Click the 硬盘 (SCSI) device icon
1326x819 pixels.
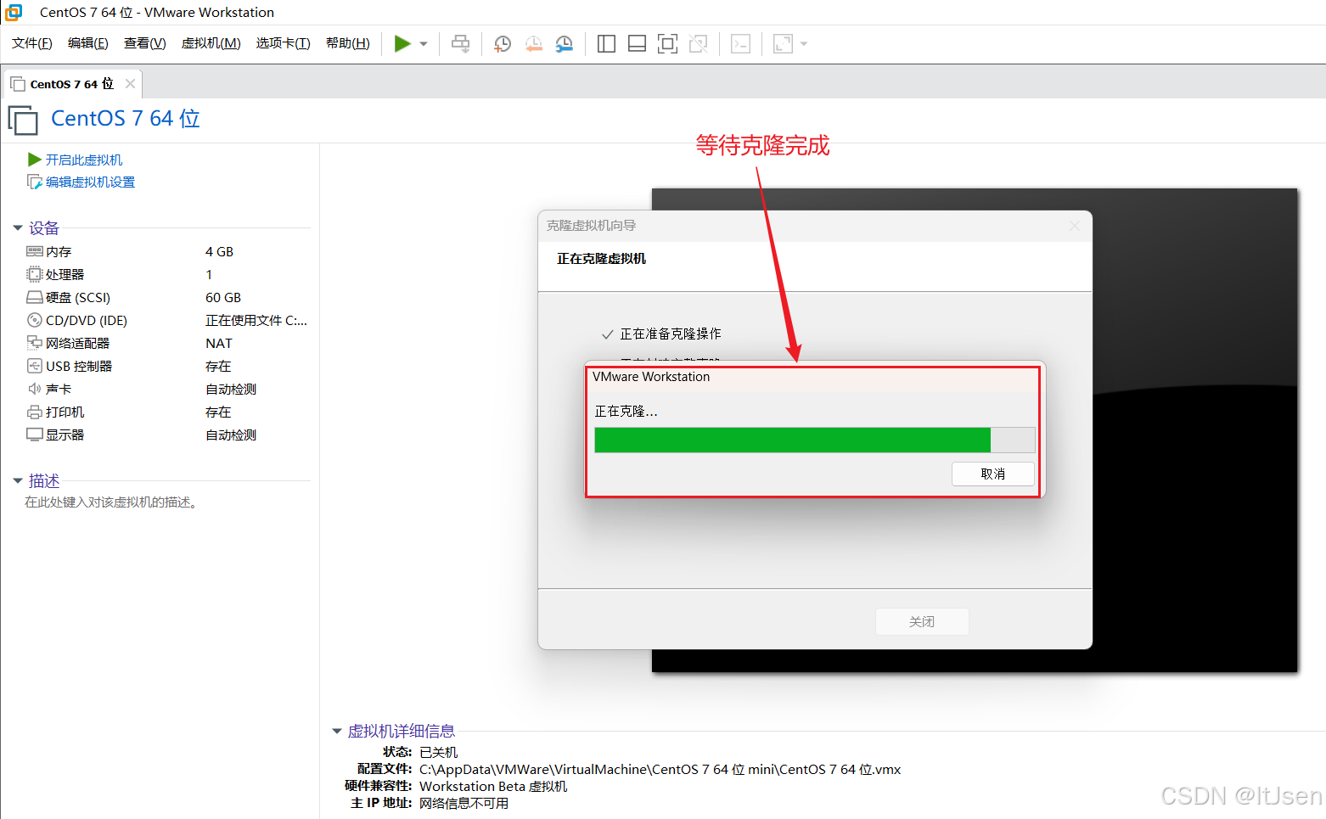click(x=35, y=297)
